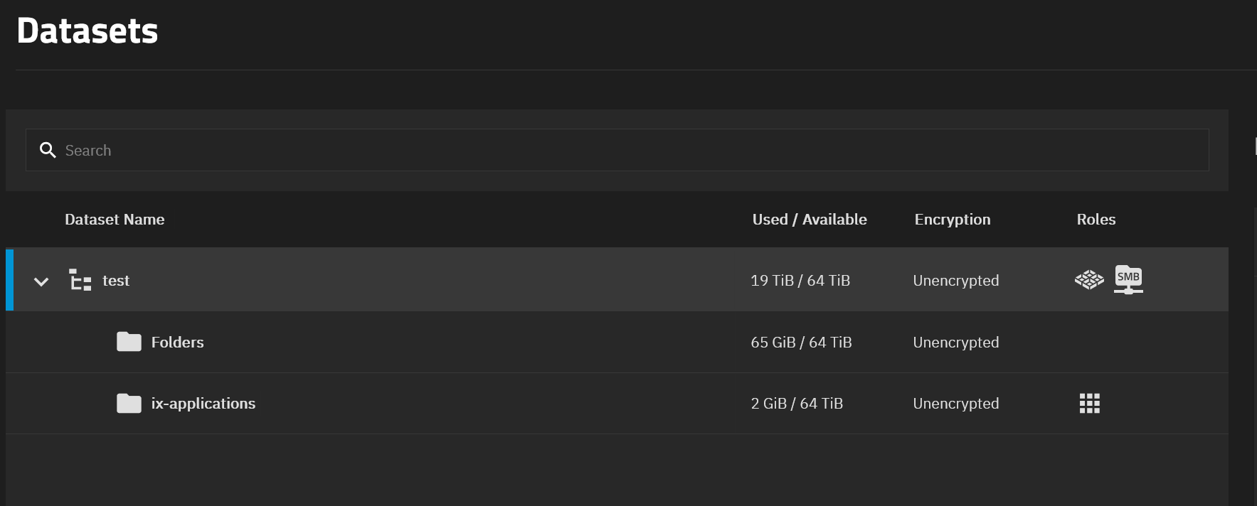Focus the dataset Search field
Viewport: 1257px width, 506px height.
pyautogui.click(x=617, y=150)
